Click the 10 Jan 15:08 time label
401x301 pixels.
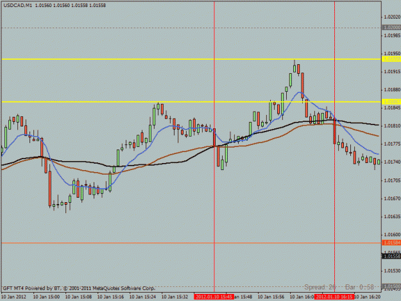click(x=78, y=297)
